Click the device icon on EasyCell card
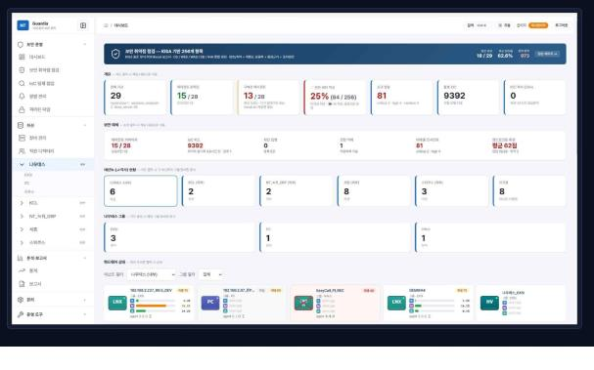The width and height of the screenshot is (594, 370). [303, 303]
